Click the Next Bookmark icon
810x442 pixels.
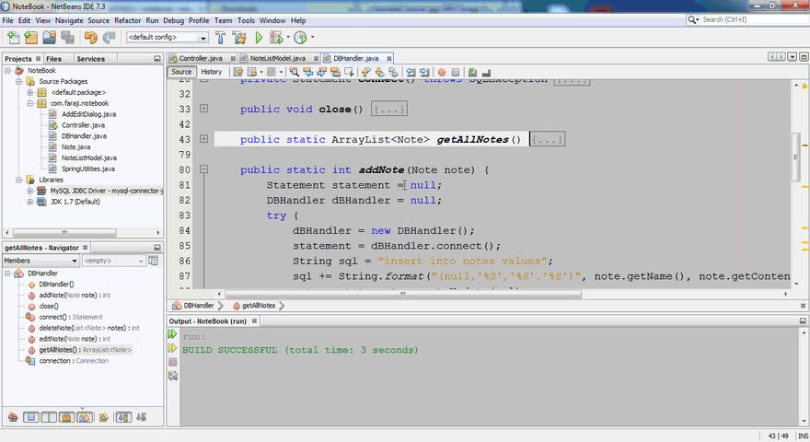click(x=379, y=72)
